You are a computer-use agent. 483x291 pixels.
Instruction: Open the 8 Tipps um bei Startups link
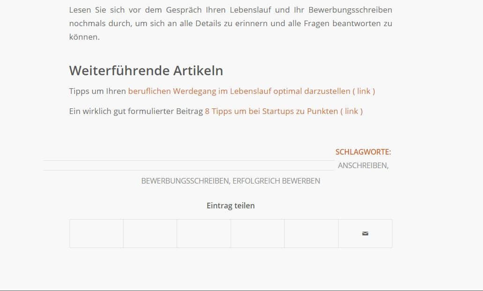(x=284, y=111)
